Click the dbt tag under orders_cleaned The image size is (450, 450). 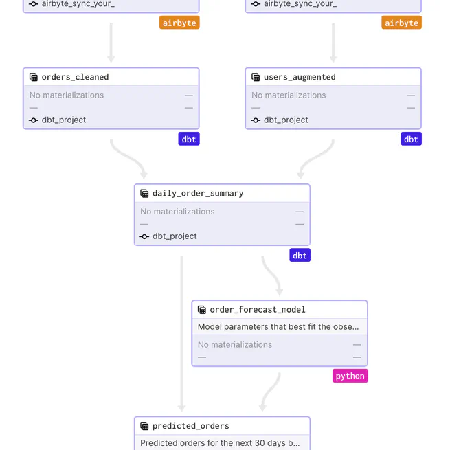[188, 139]
